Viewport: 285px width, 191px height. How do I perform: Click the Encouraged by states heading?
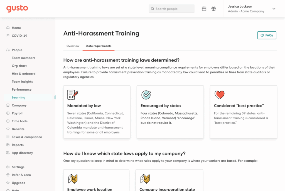[x=161, y=106]
